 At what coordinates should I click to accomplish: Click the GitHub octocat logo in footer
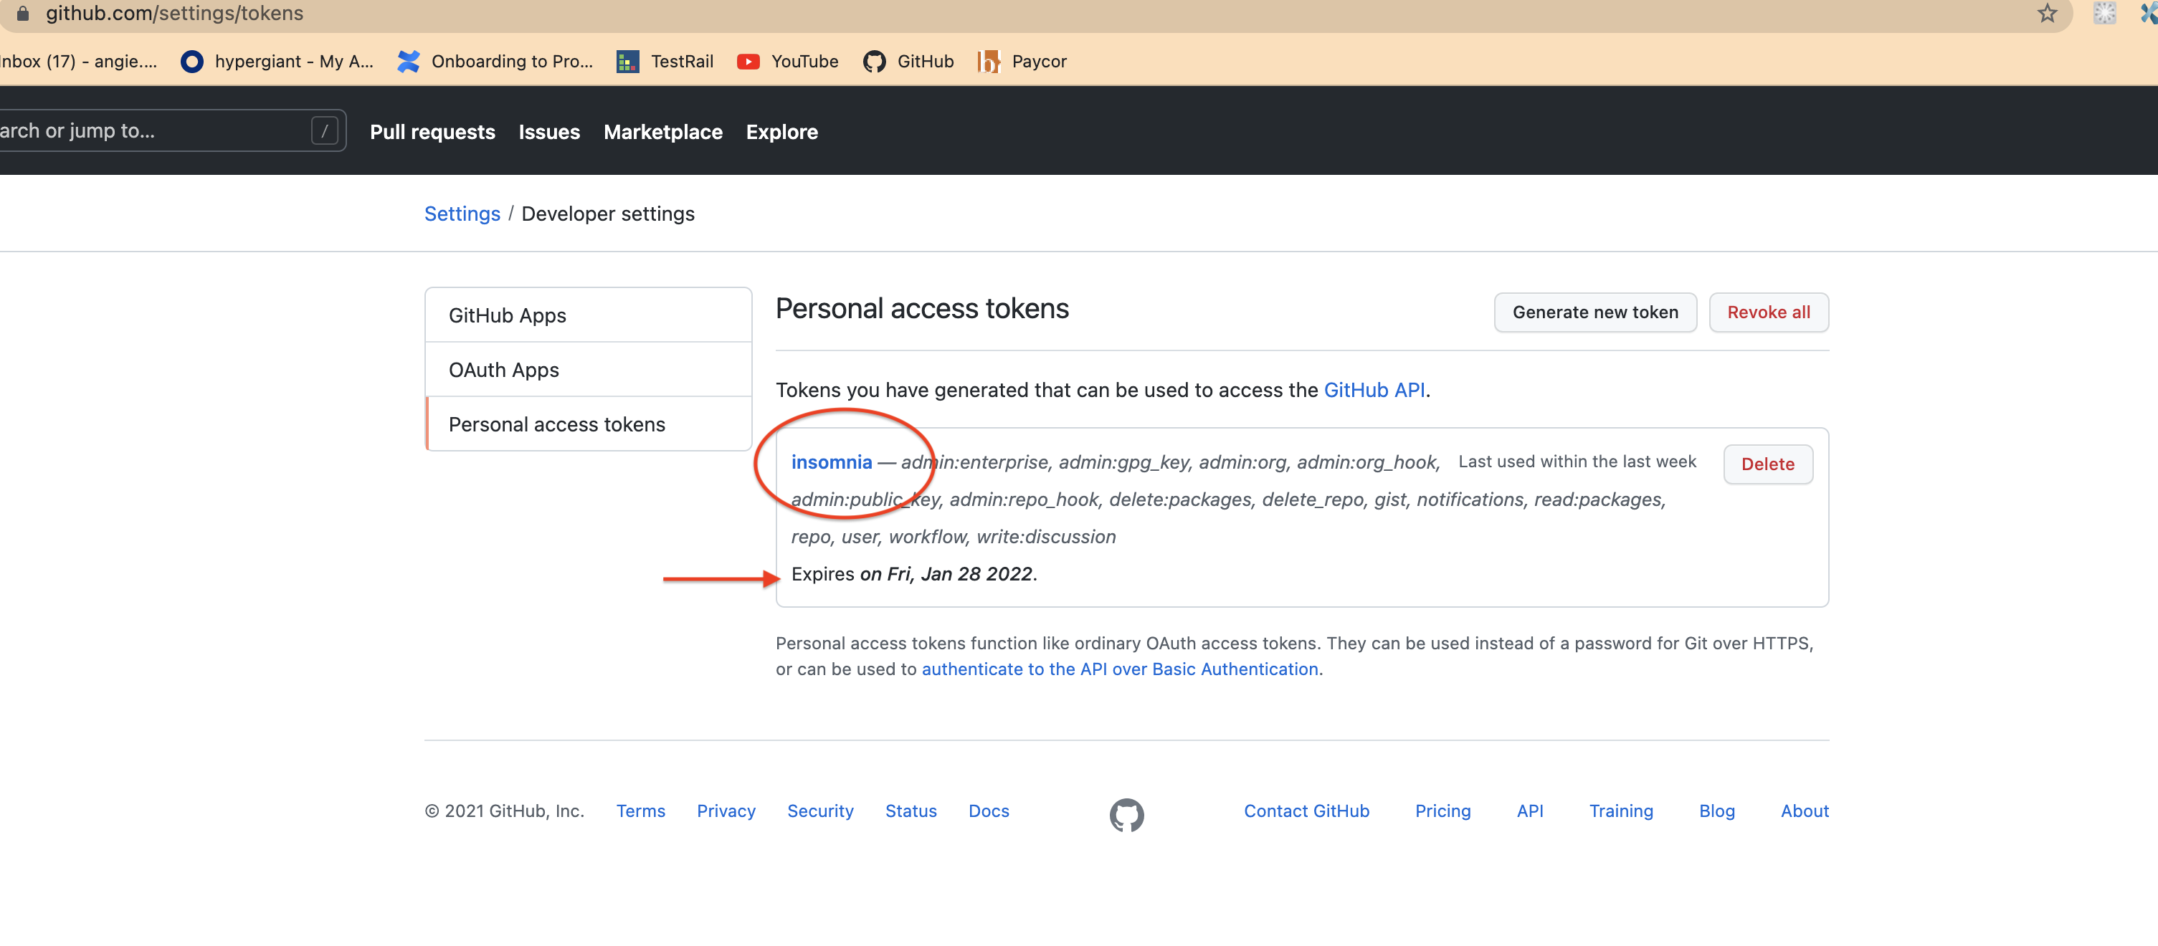1127,813
